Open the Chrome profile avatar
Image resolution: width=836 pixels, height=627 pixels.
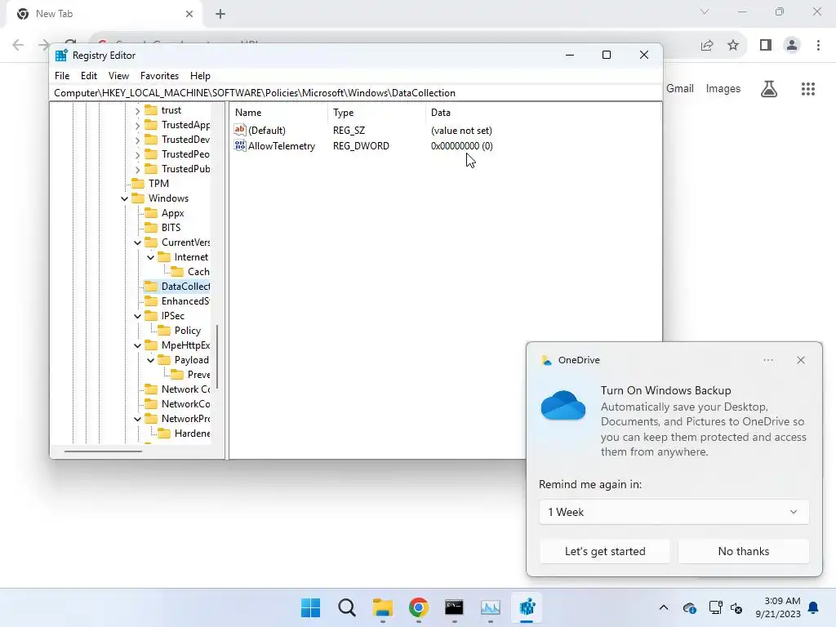pyautogui.click(x=792, y=46)
